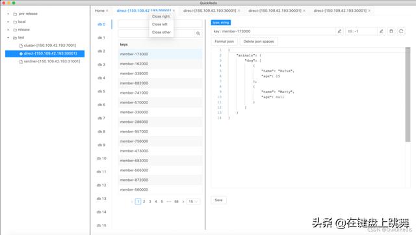Click the key search magnifier icon
This screenshot has height=235, width=416.
(x=198, y=33)
